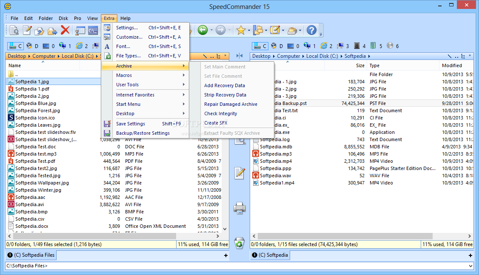Image resolution: width=479 pixels, height=275 pixels.
Task: Click the panel splitter sync icon between panels
Action: tap(239, 56)
